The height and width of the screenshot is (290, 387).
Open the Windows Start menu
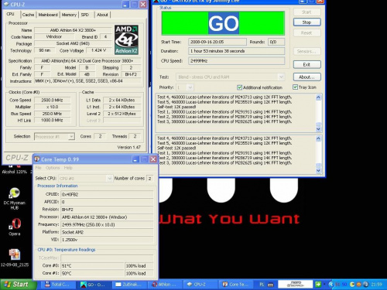pos(18,285)
